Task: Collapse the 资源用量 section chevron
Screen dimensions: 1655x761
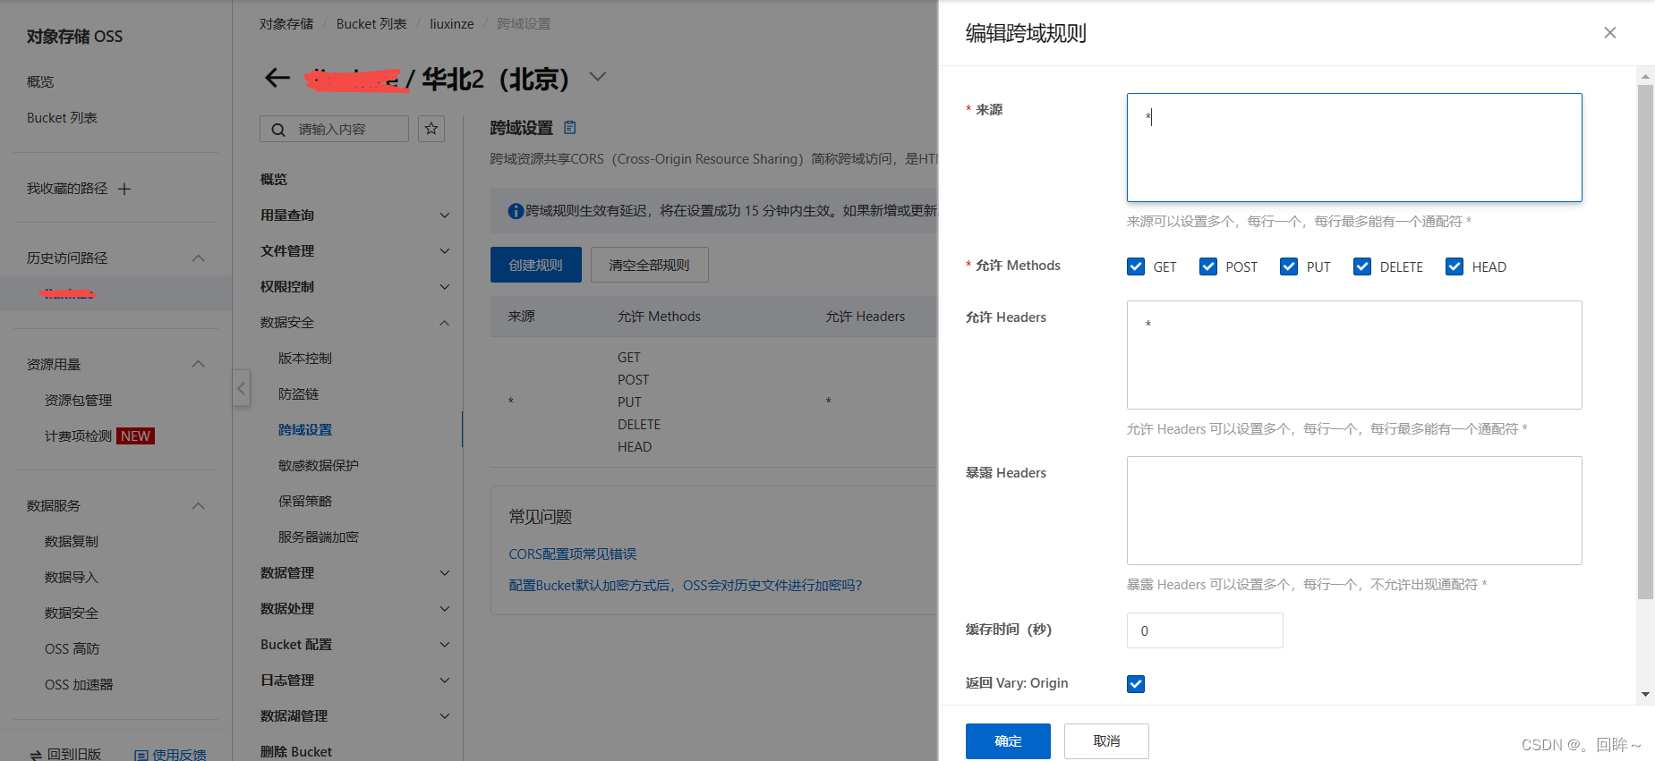Action: click(x=199, y=364)
